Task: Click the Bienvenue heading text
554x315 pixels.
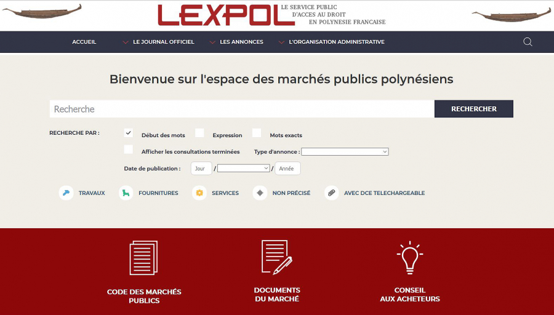Action: pos(281,79)
